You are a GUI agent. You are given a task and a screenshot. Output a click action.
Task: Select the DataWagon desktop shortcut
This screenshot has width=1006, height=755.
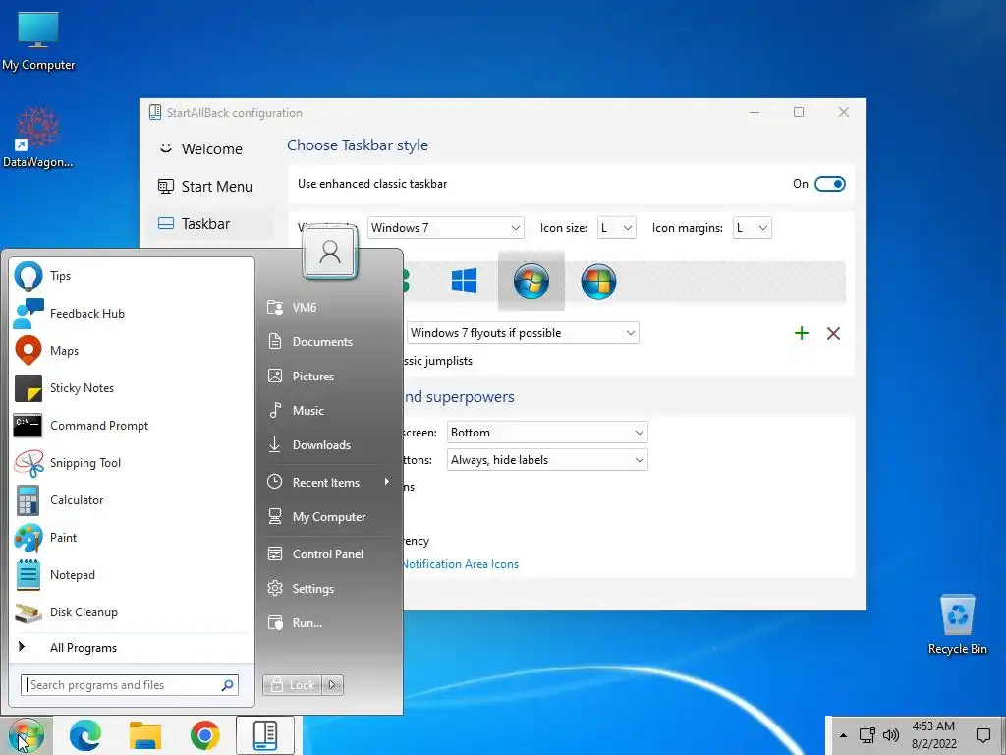[x=38, y=138]
